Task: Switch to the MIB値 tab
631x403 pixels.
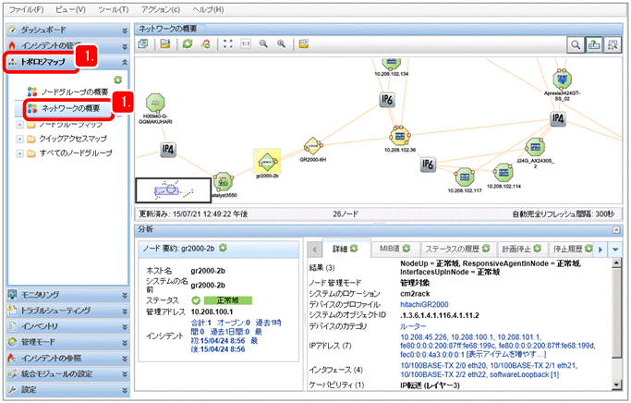Action: [394, 249]
